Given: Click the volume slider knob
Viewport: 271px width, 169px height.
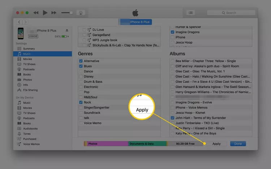Looking at the screenshot, I should (71, 13).
